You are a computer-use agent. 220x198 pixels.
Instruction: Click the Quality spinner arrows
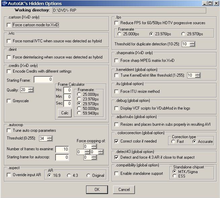pyautogui.click(x=31, y=90)
